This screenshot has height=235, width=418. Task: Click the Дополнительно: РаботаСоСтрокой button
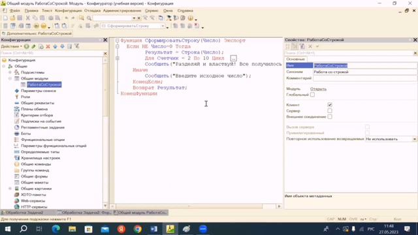click(37, 33)
